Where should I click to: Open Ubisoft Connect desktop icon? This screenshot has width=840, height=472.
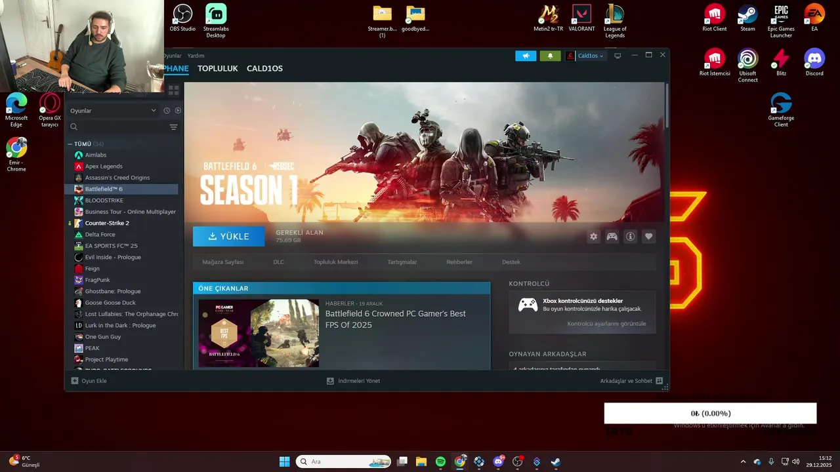tap(747, 66)
